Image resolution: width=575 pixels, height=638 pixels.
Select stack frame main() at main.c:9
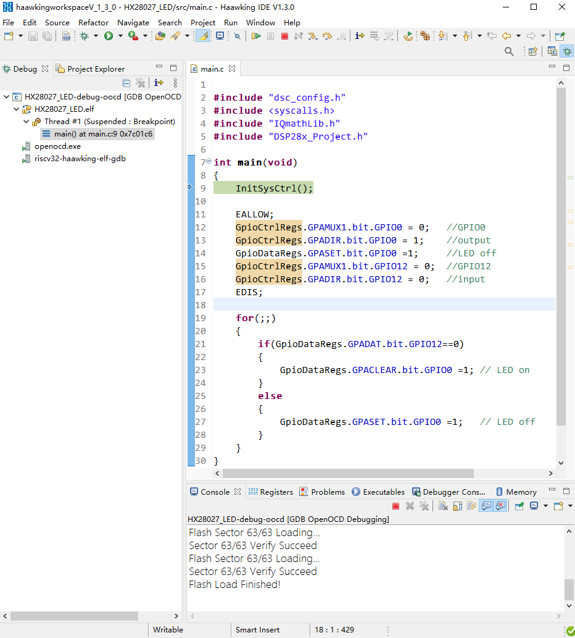coord(97,134)
